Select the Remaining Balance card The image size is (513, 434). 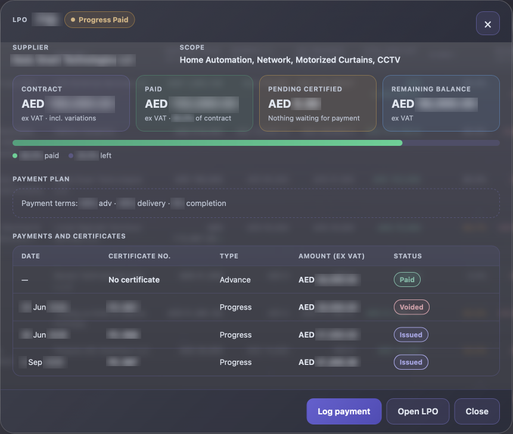click(x=441, y=103)
